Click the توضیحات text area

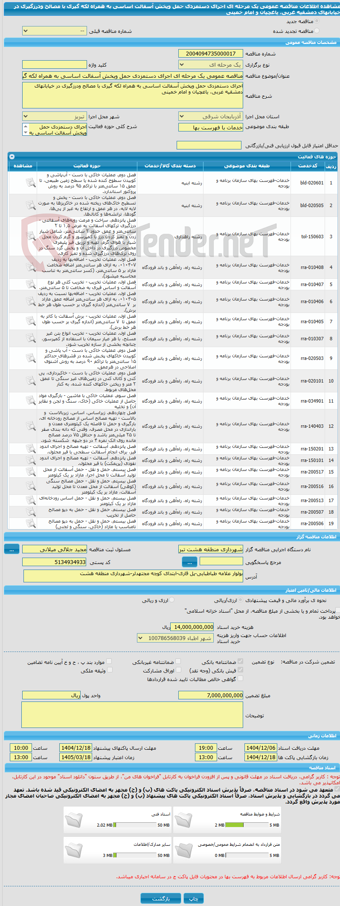(x=132, y=715)
